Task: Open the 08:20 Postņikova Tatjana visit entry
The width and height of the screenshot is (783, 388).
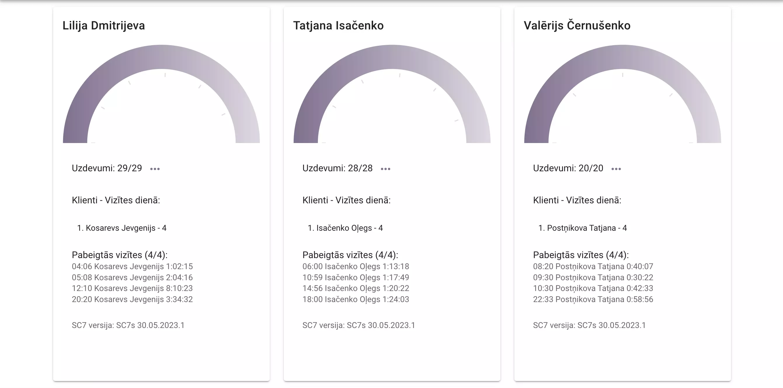Action: [593, 266]
